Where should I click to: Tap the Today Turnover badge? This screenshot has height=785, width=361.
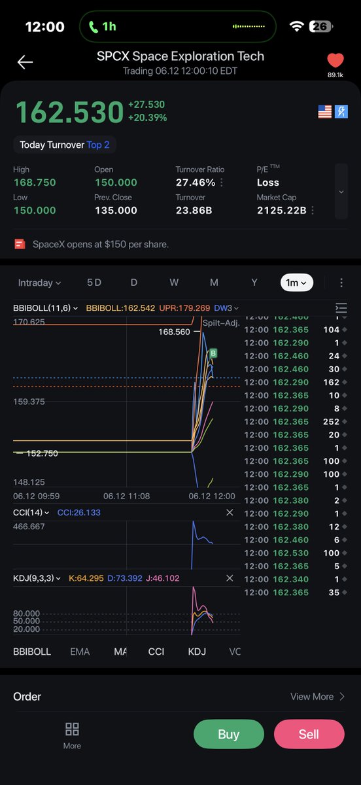click(65, 145)
